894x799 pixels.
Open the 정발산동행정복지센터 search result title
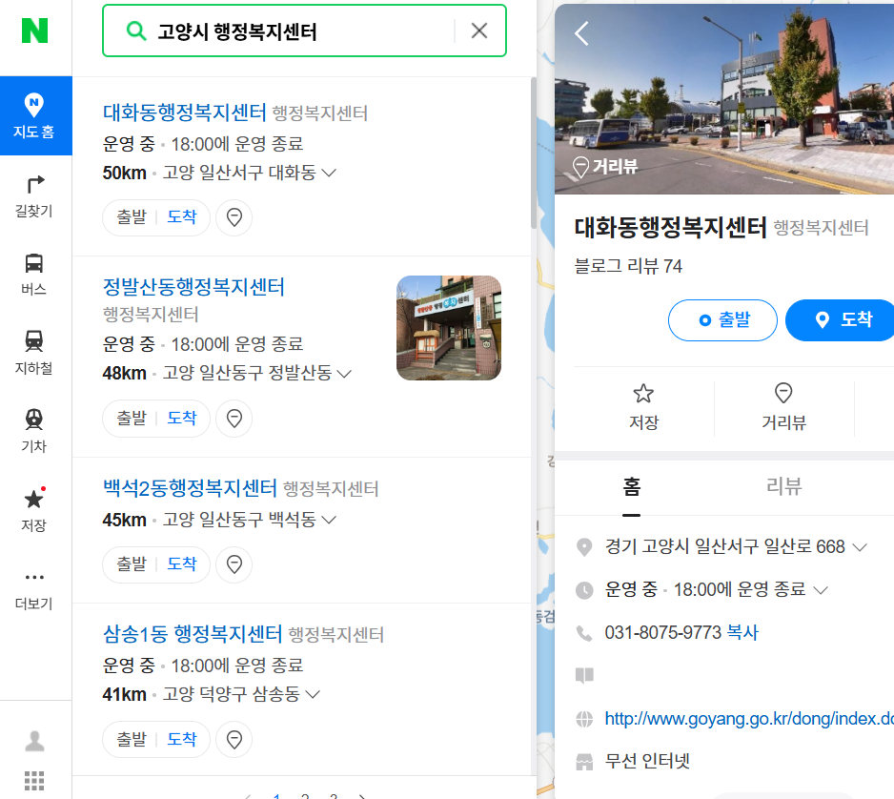click(x=193, y=286)
